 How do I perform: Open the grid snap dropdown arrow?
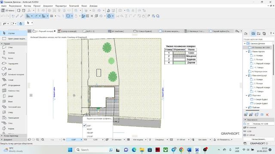[x=55, y=16]
